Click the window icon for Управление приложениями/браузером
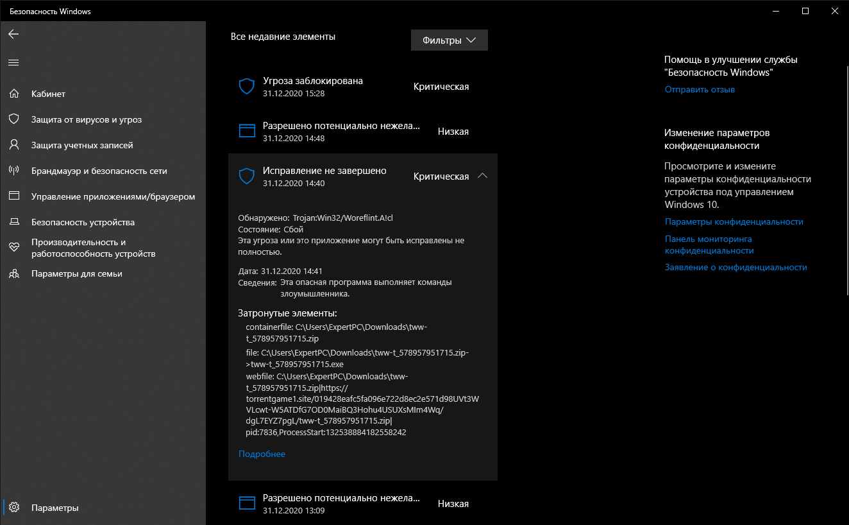The height and width of the screenshot is (525, 849). pyautogui.click(x=13, y=196)
